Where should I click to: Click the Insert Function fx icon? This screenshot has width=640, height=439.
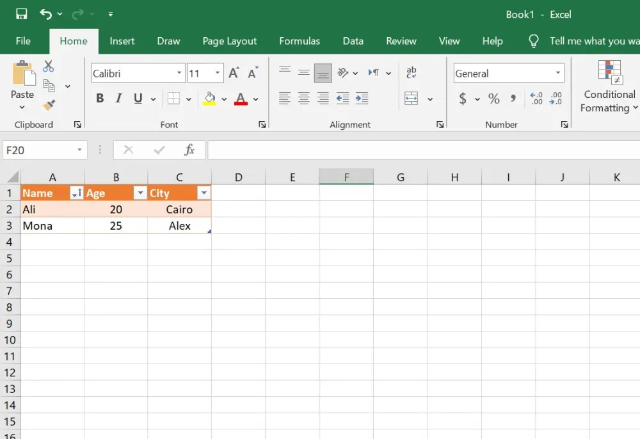tap(189, 150)
